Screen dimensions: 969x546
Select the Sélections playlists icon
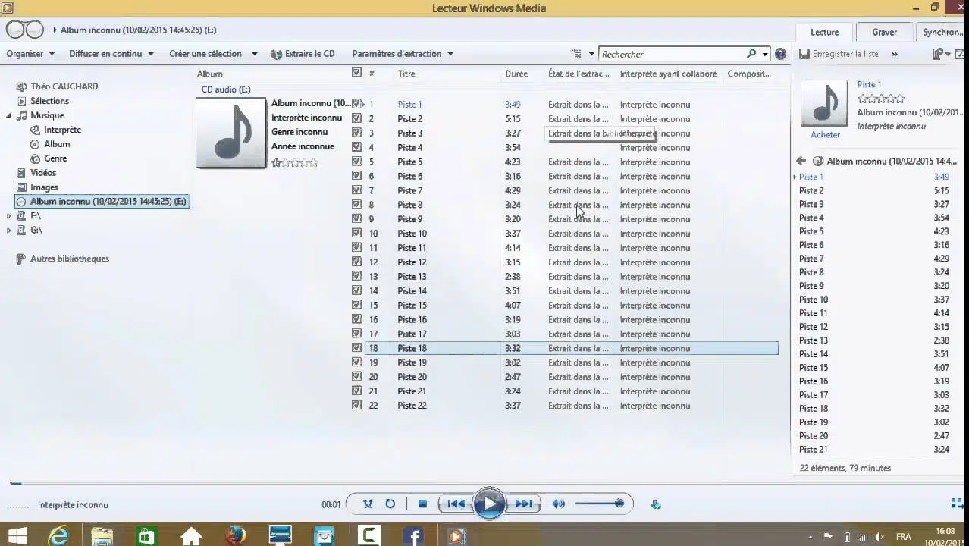point(21,101)
